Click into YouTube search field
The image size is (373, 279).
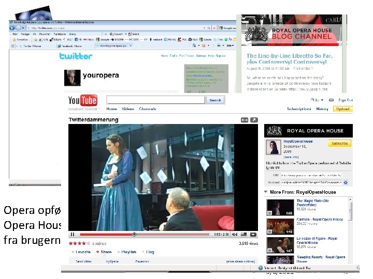[x=156, y=100]
